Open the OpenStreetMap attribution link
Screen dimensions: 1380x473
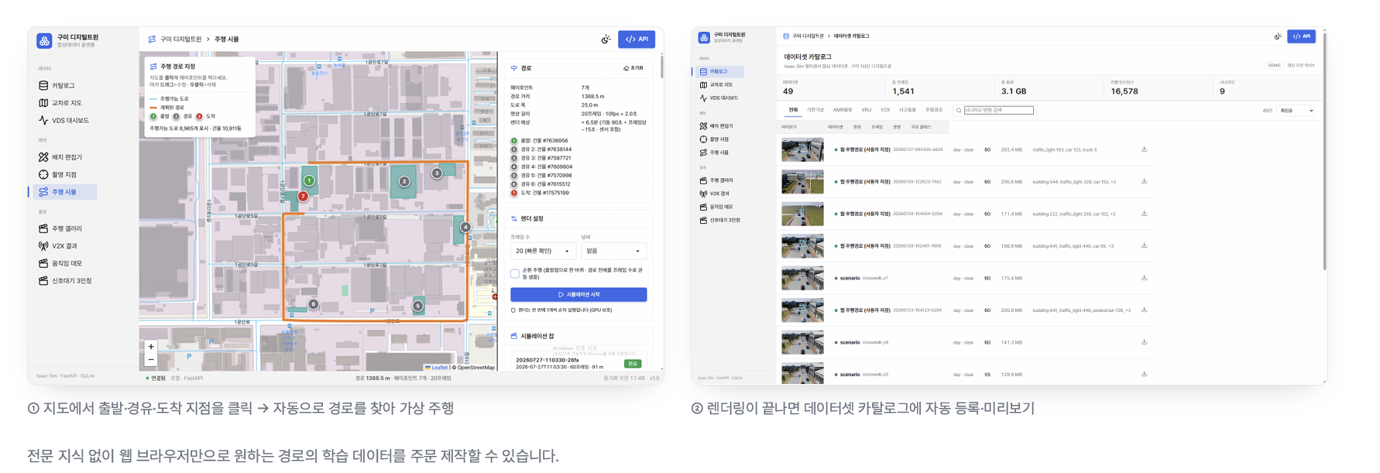point(475,368)
